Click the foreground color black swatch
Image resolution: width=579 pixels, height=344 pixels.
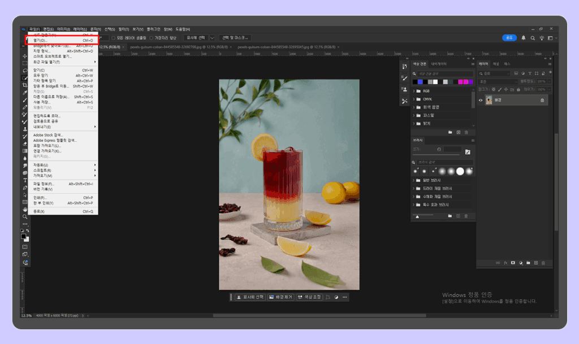coord(23,236)
